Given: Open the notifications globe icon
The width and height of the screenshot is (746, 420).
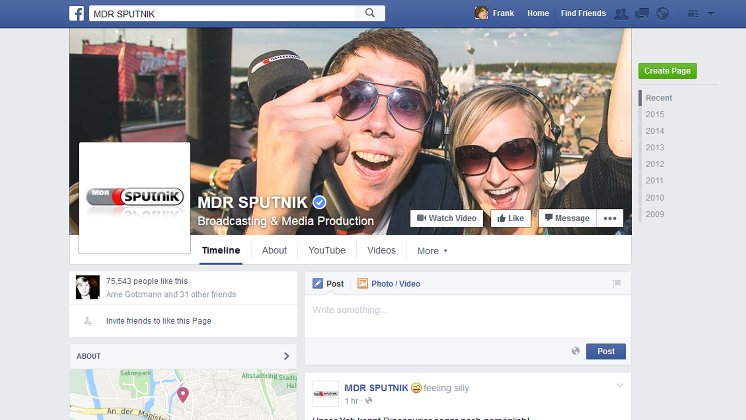Looking at the screenshot, I should pyautogui.click(x=662, y=14).
